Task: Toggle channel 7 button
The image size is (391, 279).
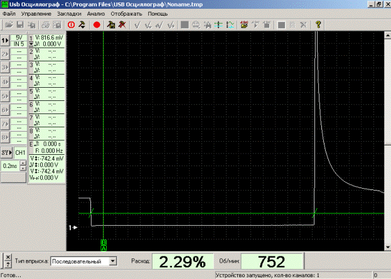Action: [5, 124]
